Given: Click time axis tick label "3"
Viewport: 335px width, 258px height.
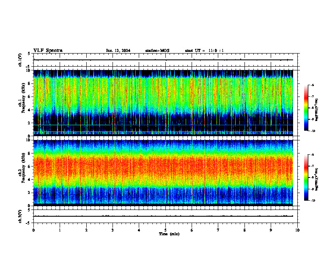Looking at the screenshot, I should pyautogui.click(x=113, y=230).
